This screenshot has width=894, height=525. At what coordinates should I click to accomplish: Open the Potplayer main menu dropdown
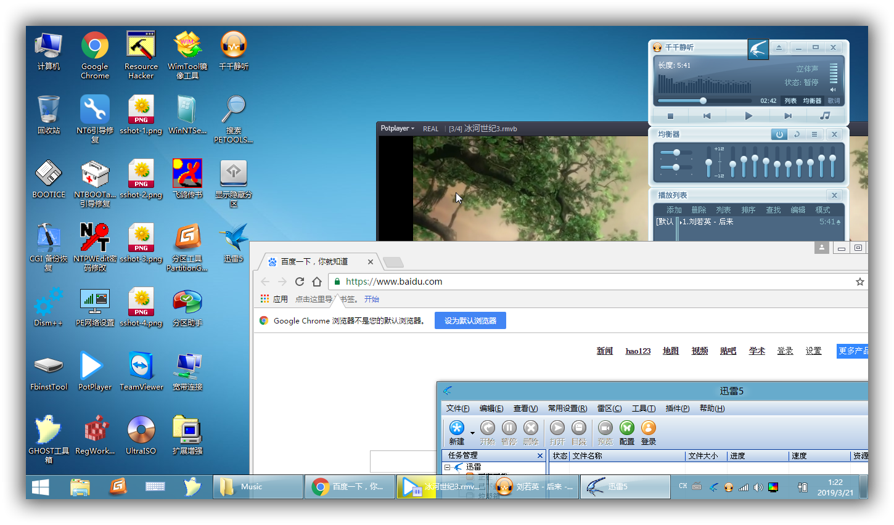tap(397, 129)
